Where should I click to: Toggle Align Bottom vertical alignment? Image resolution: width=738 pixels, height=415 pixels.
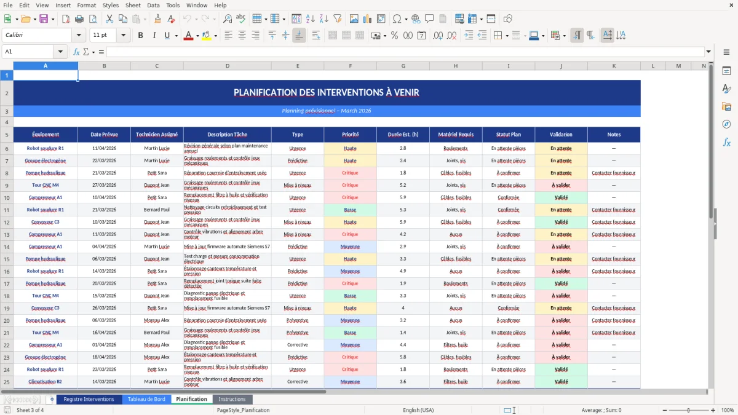[x=299, y=36]
